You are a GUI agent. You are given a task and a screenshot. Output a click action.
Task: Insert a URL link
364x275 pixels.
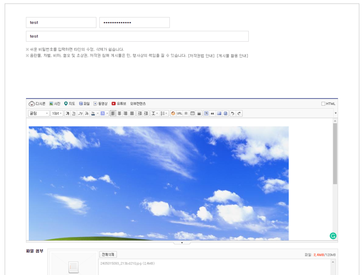coord(180,113)
